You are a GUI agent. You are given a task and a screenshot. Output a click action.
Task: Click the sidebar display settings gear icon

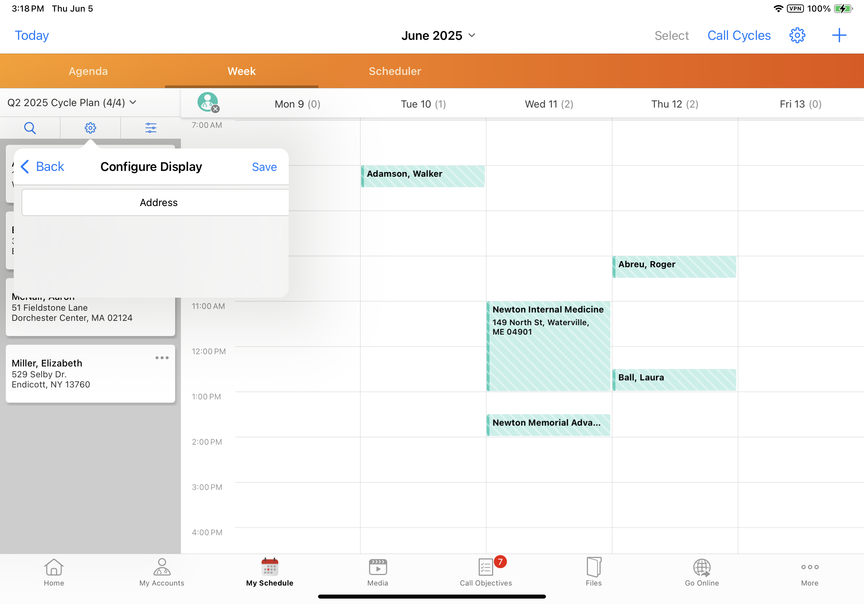90,128
